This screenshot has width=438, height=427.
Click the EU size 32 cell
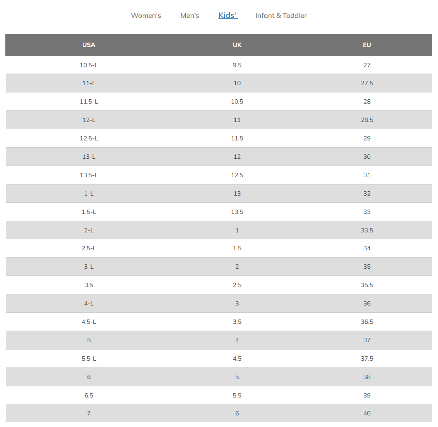click(367, 194)
